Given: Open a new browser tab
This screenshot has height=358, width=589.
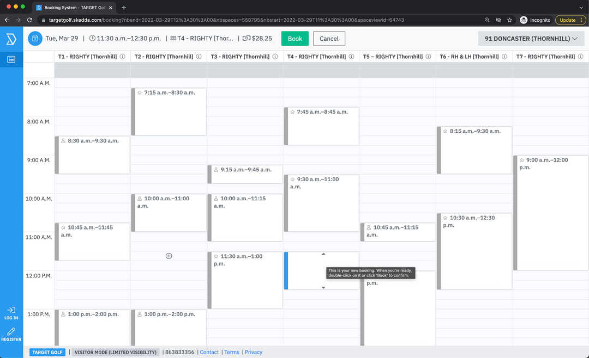Looking at the screenshot, I should [124, 8].
